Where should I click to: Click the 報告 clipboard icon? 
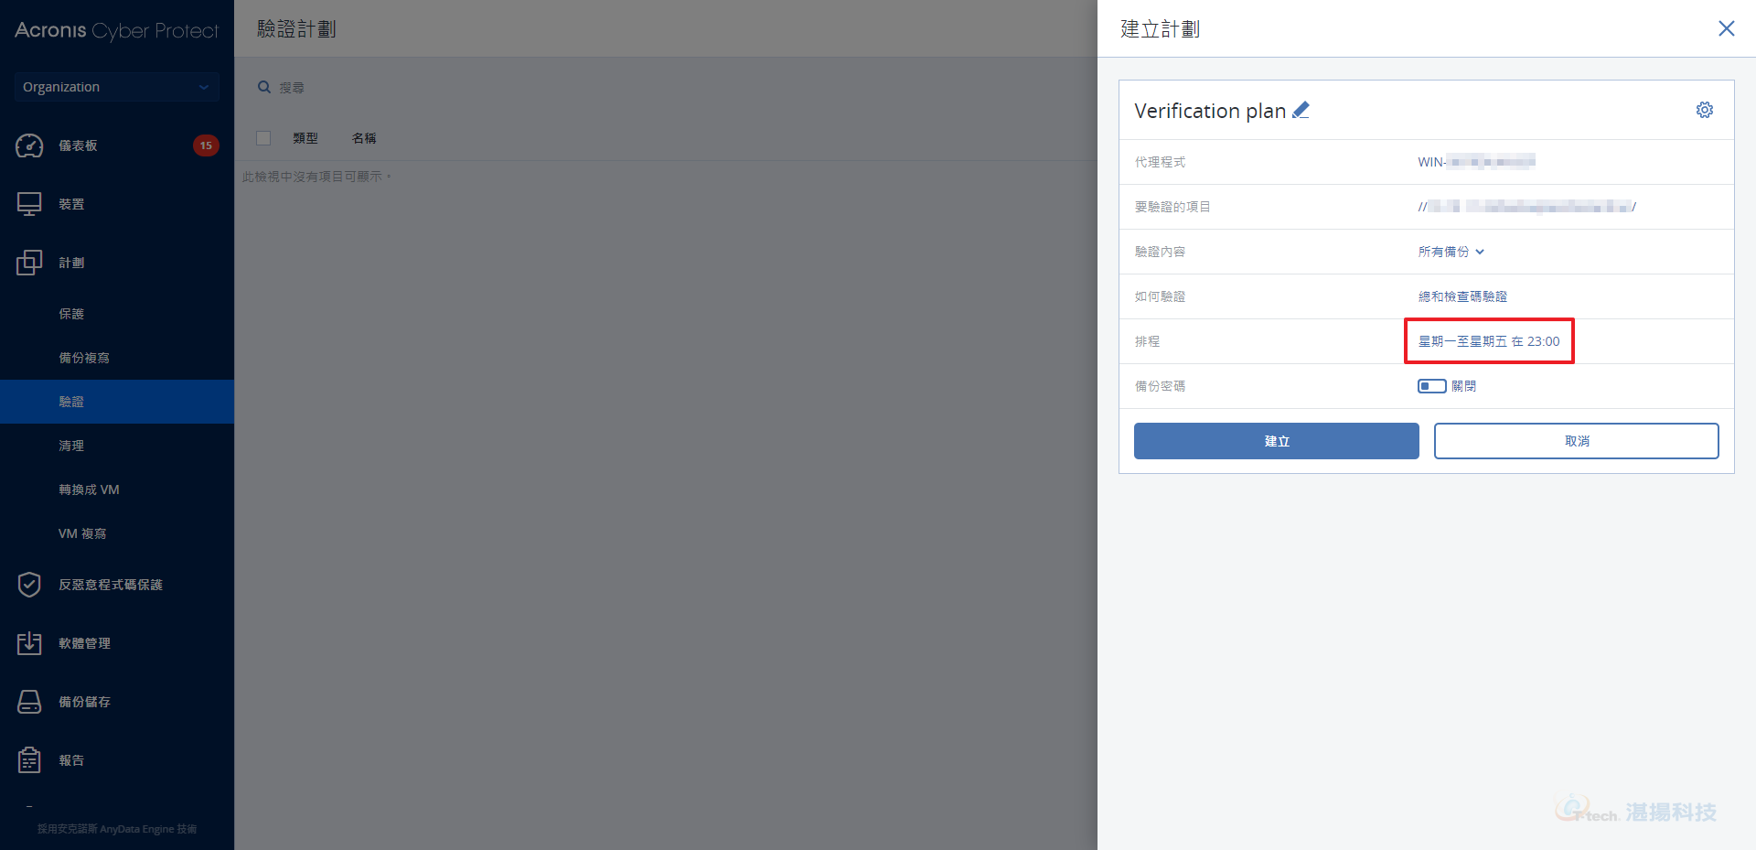29,760
